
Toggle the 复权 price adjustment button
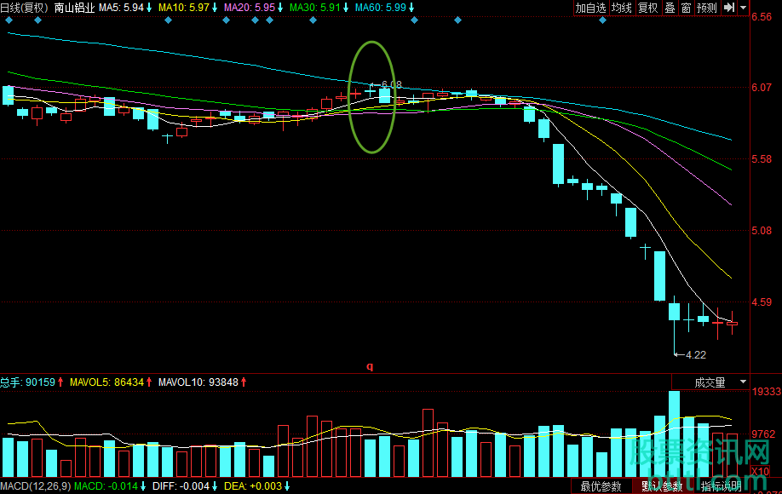coord(648,8)
